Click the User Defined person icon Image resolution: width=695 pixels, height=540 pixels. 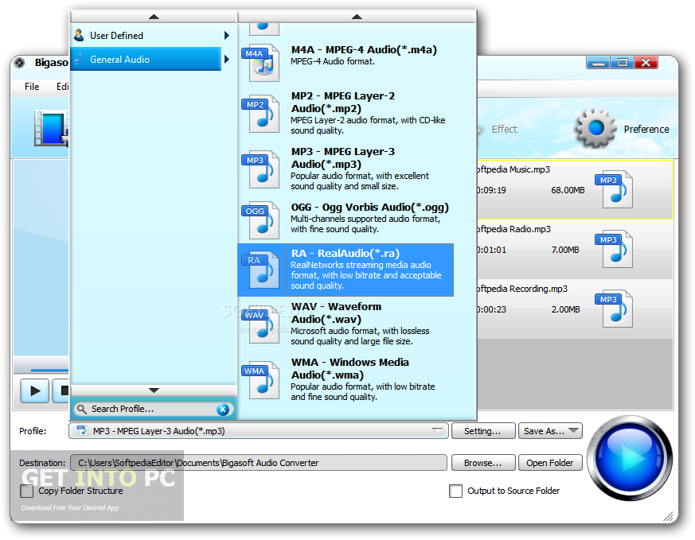coord(80,35)
